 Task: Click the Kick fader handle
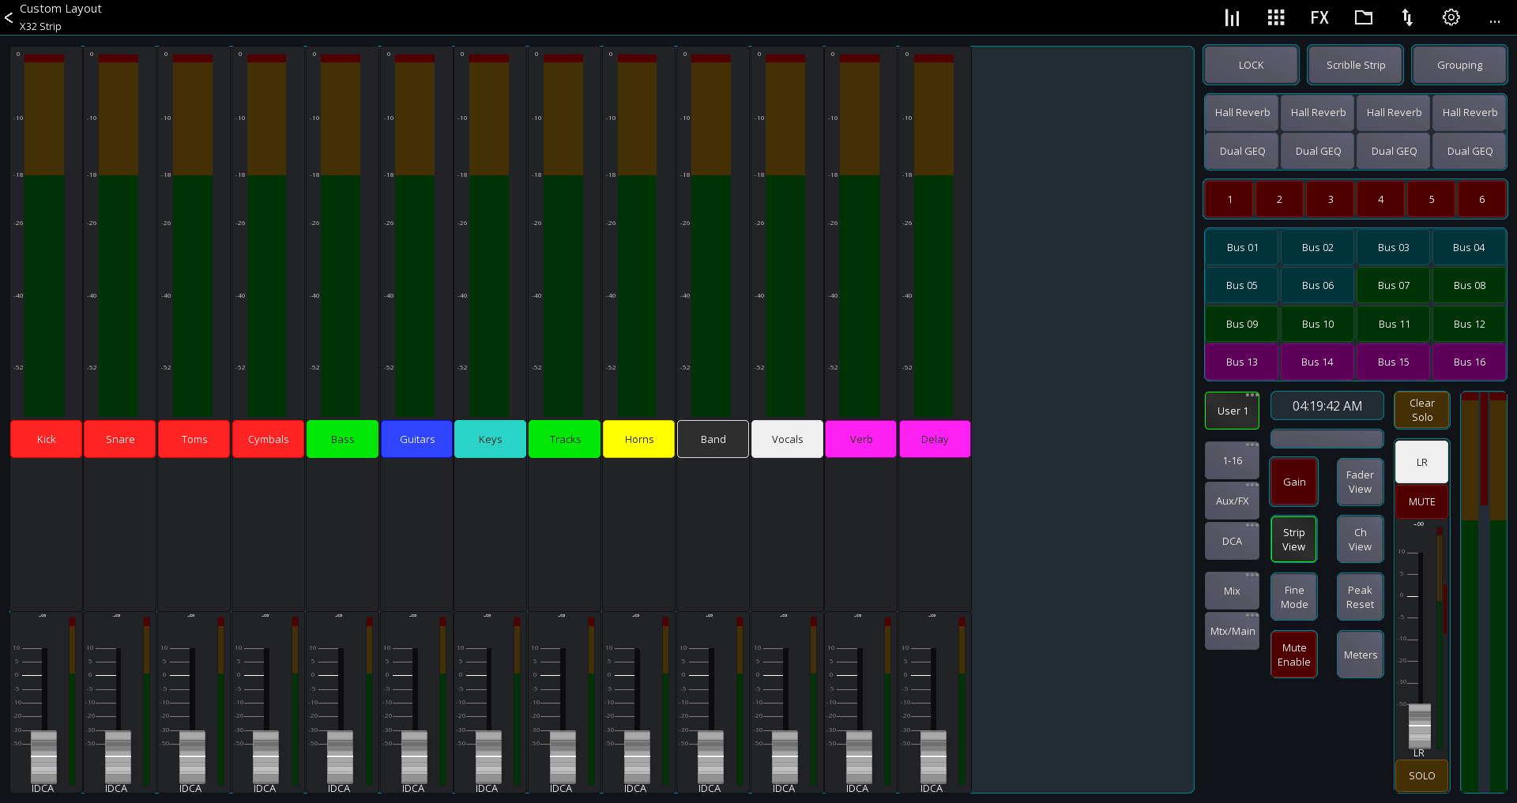coord(43,756)
